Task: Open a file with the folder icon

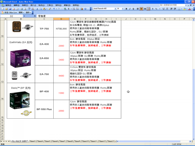Action: pyautogui.click(x=6, y=9)
